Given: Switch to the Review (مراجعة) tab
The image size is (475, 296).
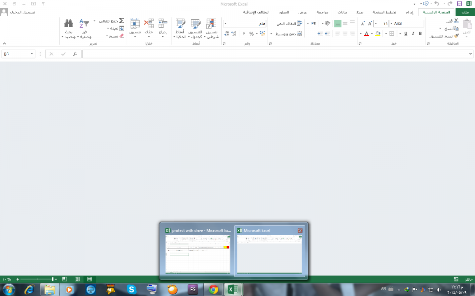Looking at the screenshot, I should click(322, 12).
